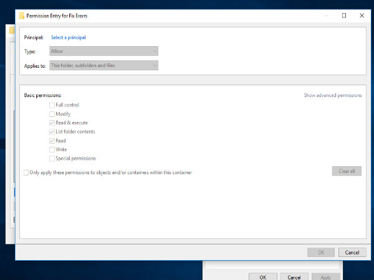Cancel the Permission Entry dialog
374x280 pixels.
point(352,252)
